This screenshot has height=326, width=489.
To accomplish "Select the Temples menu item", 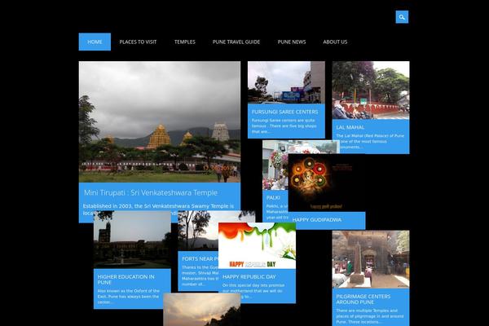I will click(185, 42).
